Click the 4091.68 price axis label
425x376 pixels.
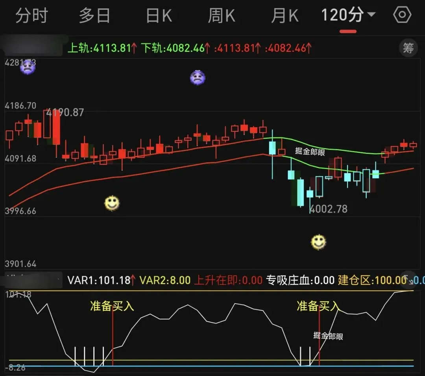pyautogui.click(x=20, y=158)
